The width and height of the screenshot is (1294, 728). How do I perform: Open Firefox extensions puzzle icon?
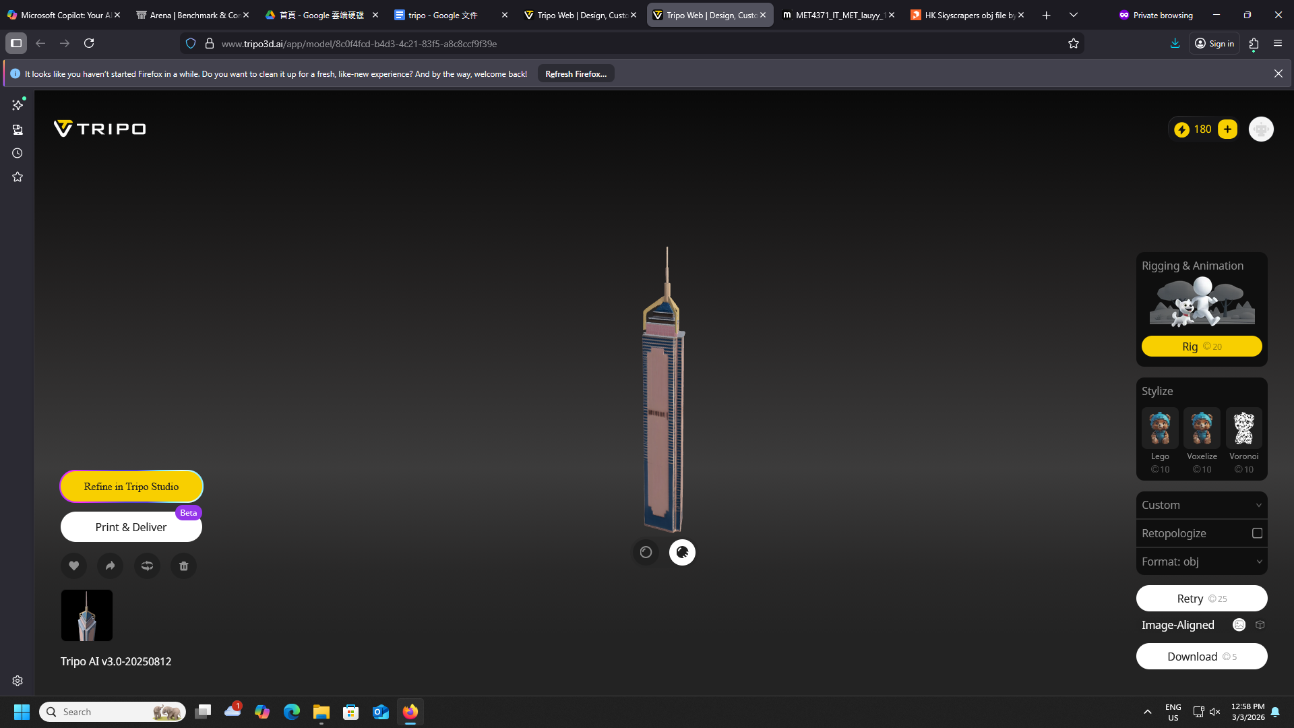[x=1254, y=44]
